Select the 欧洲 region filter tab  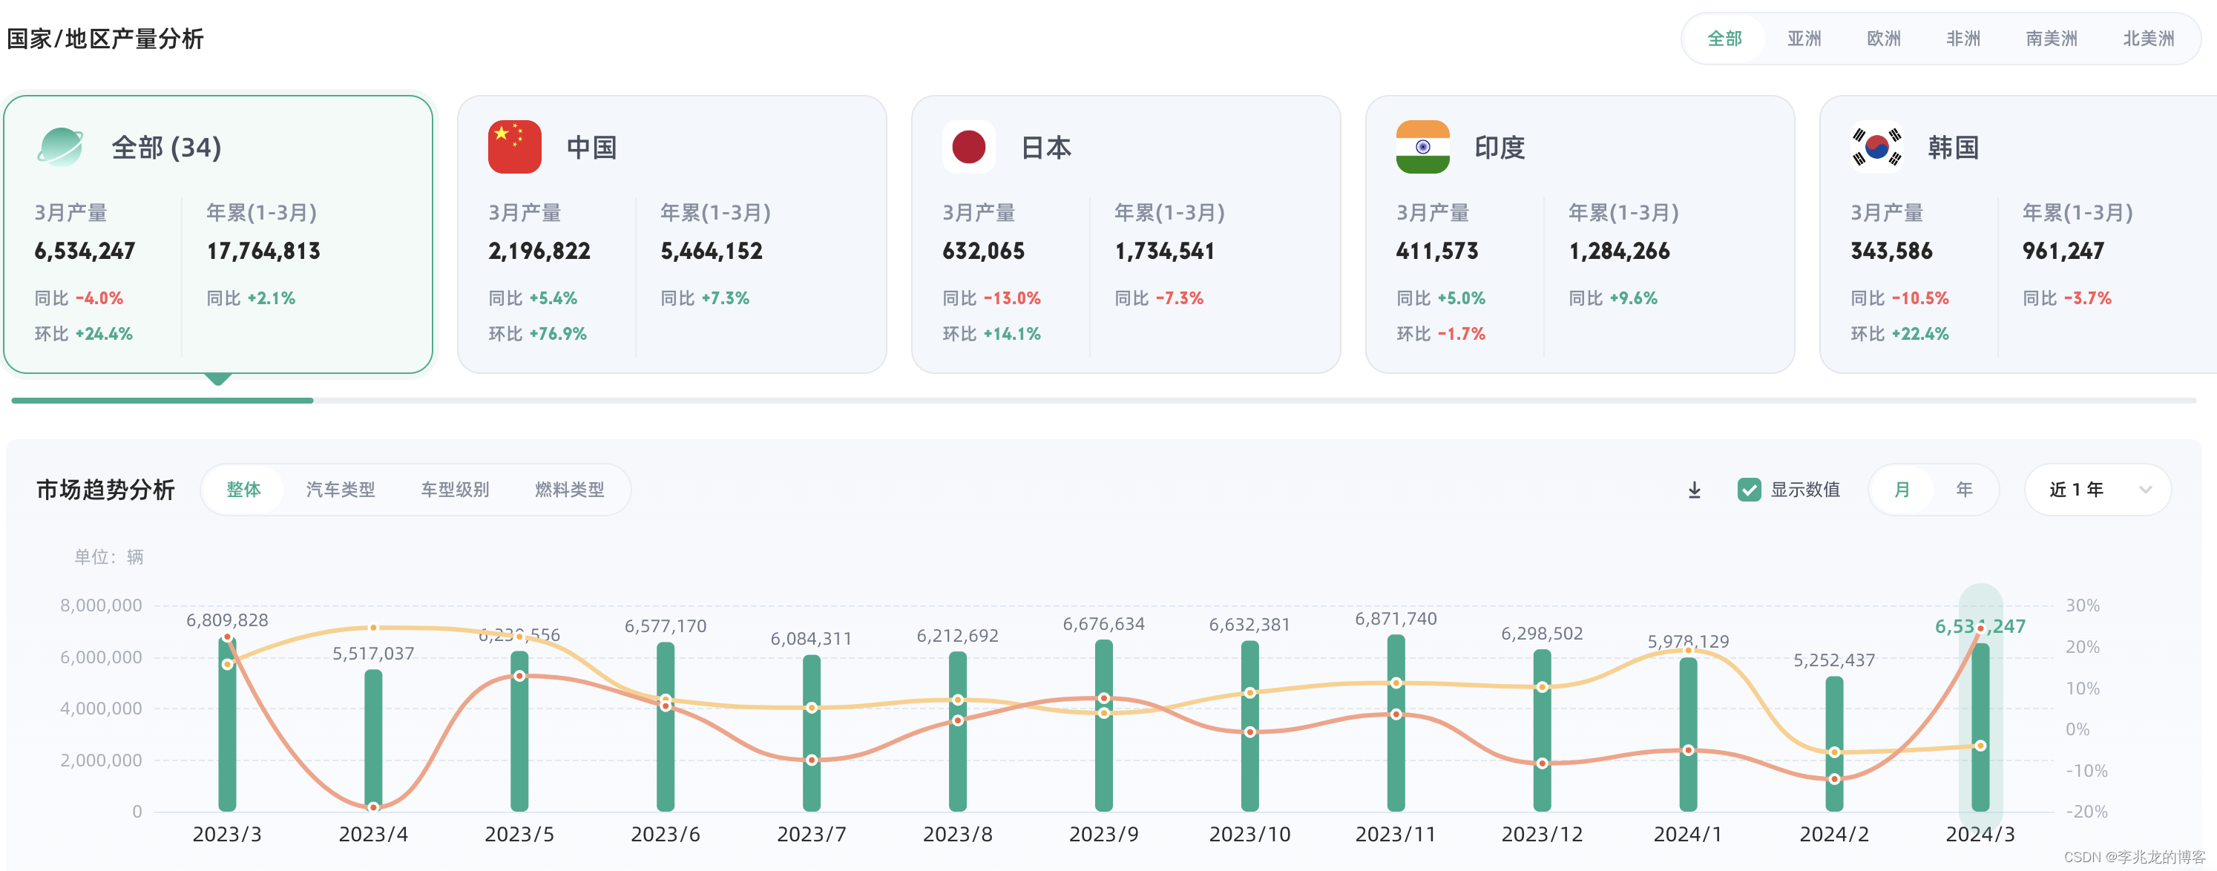tap(1884, 39)
